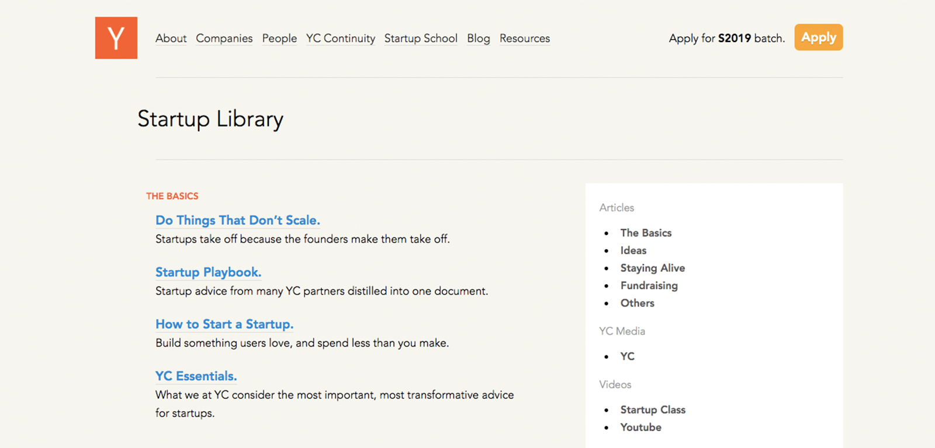Screen dimensions: 935x448
Task: Click 'Build something users love' description
Action: (x=302, y=343)
